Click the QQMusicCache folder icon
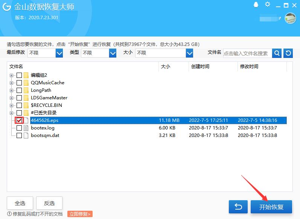300x219 pixels. click(x=26, y=83)
